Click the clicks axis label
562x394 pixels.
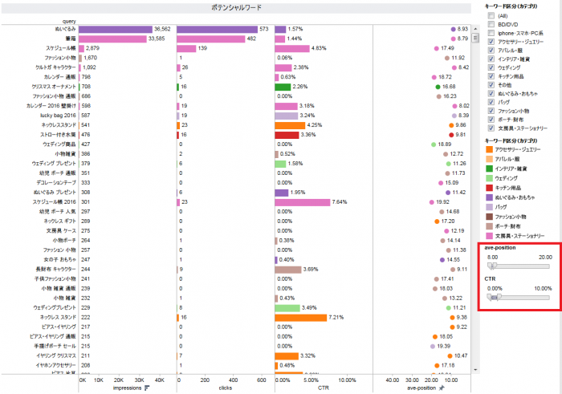(x=226, y=388)
